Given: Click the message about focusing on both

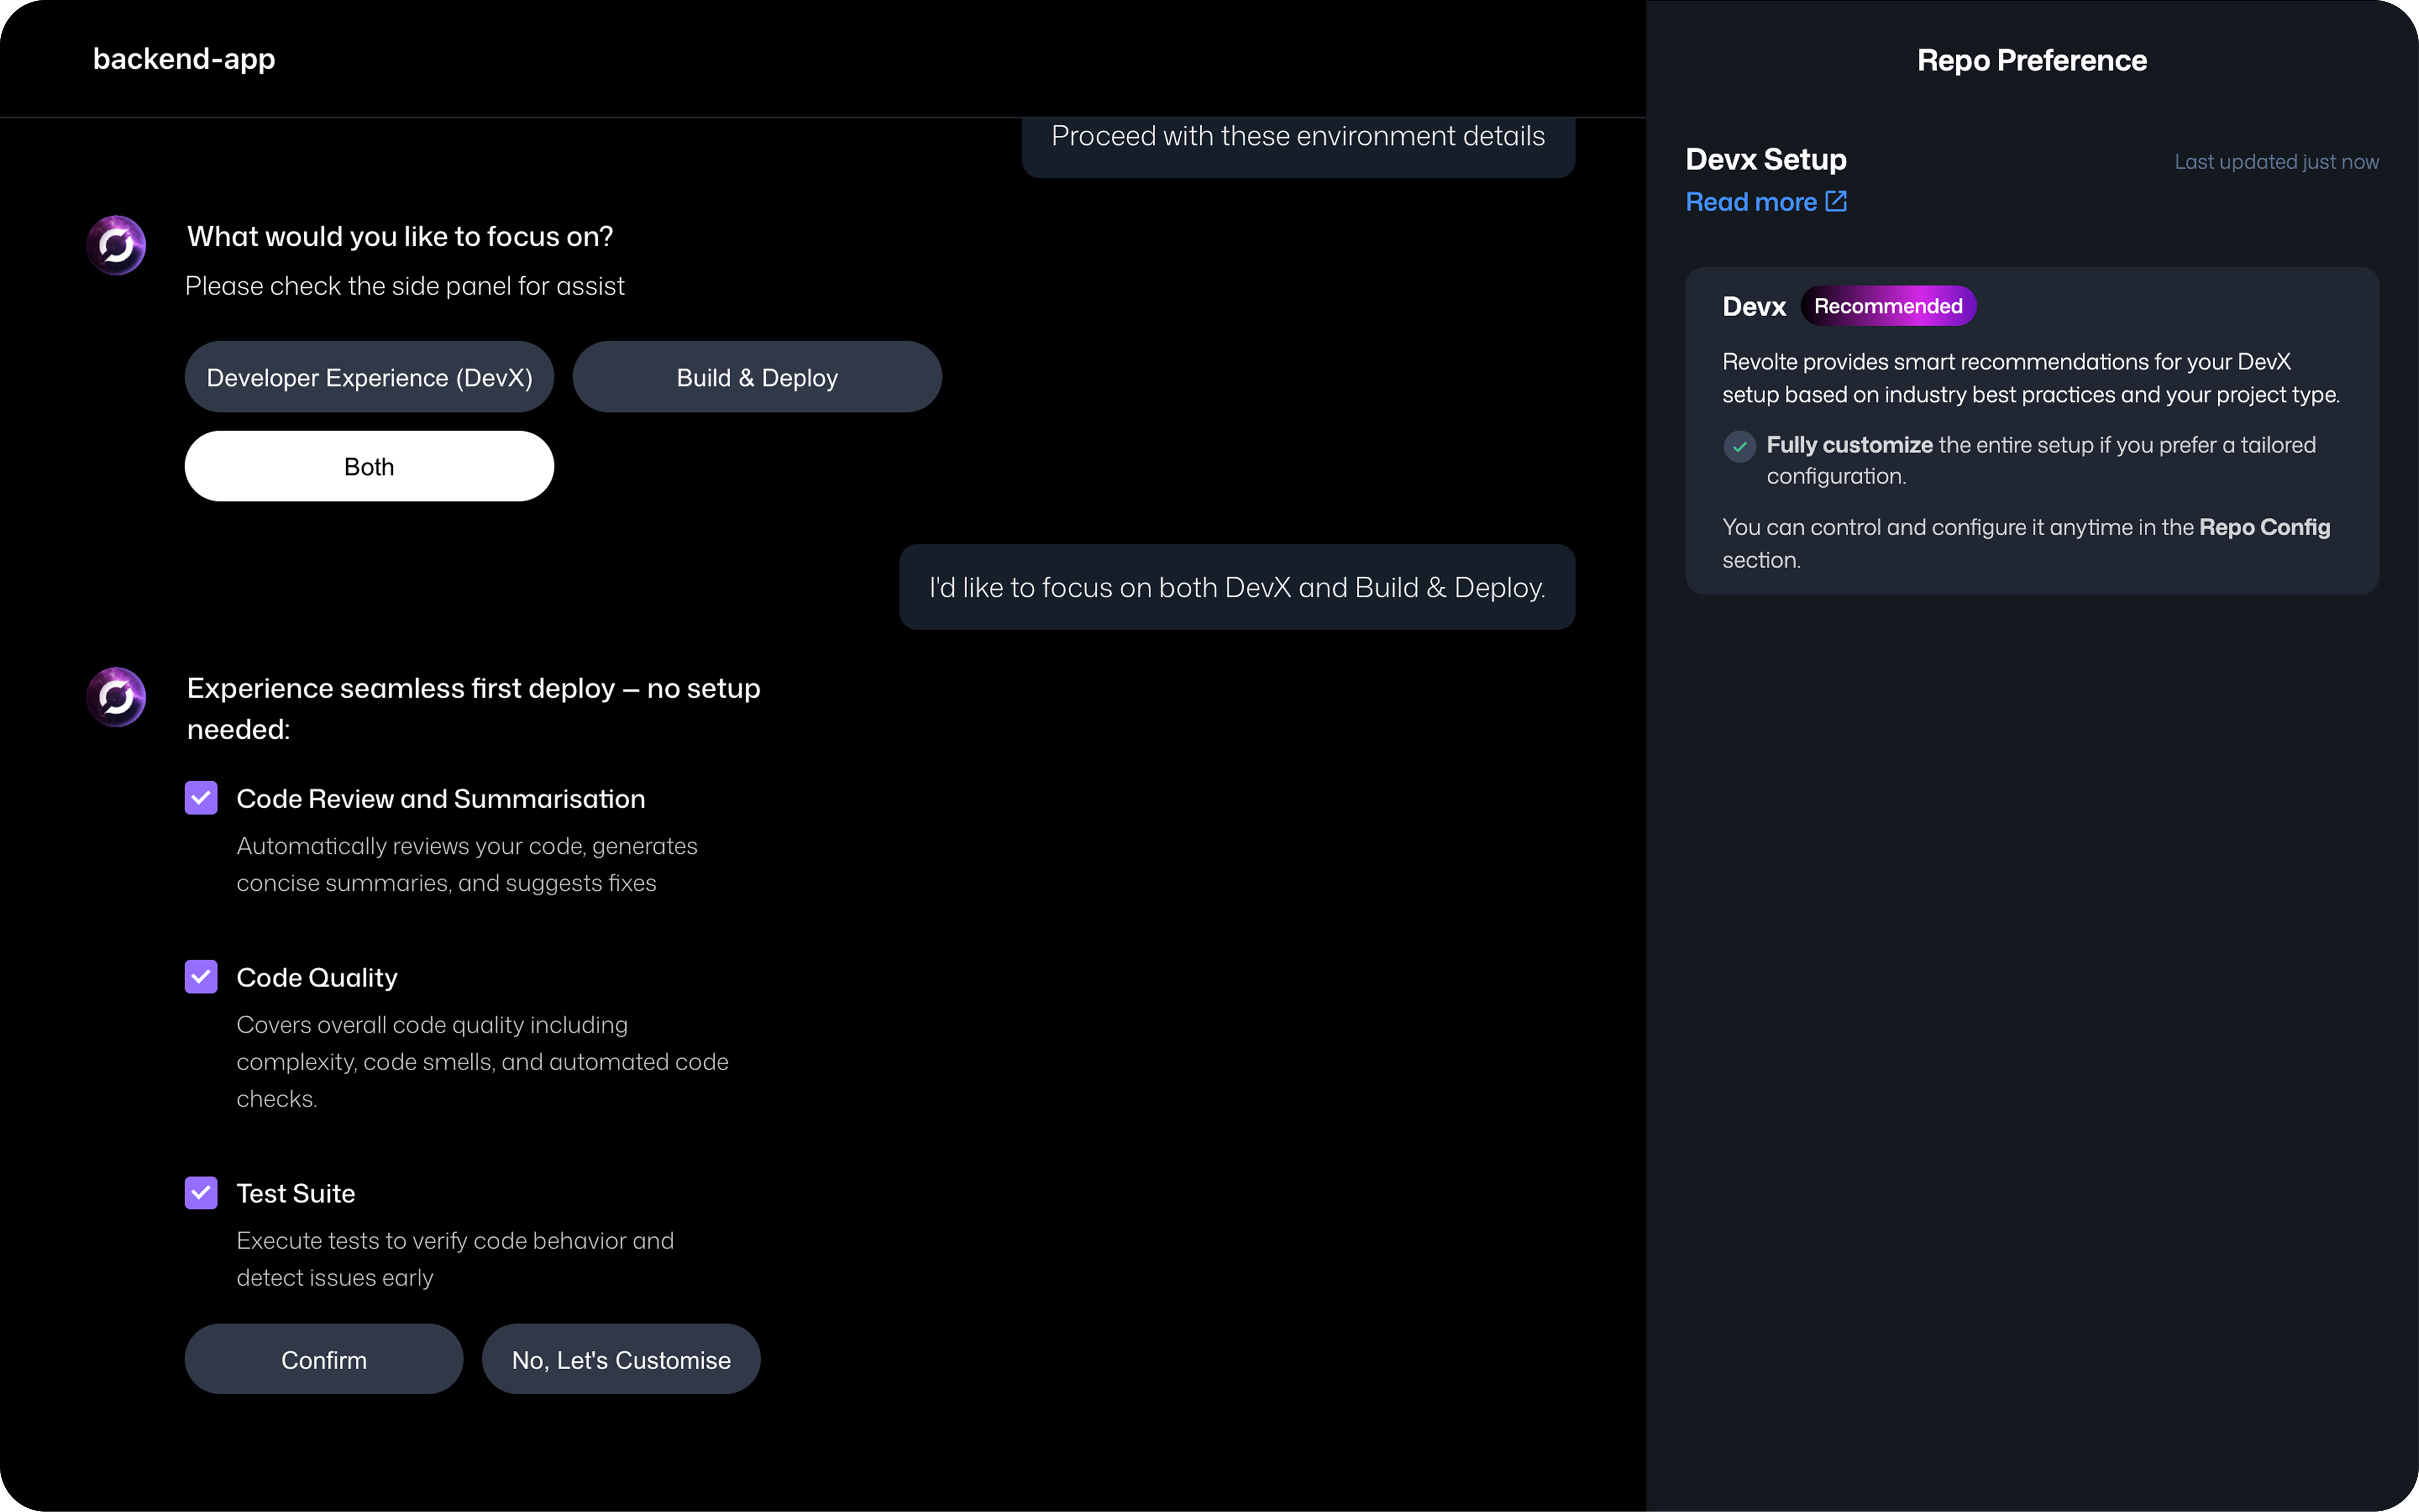Looking at the screenshot, I should 1237,587.
